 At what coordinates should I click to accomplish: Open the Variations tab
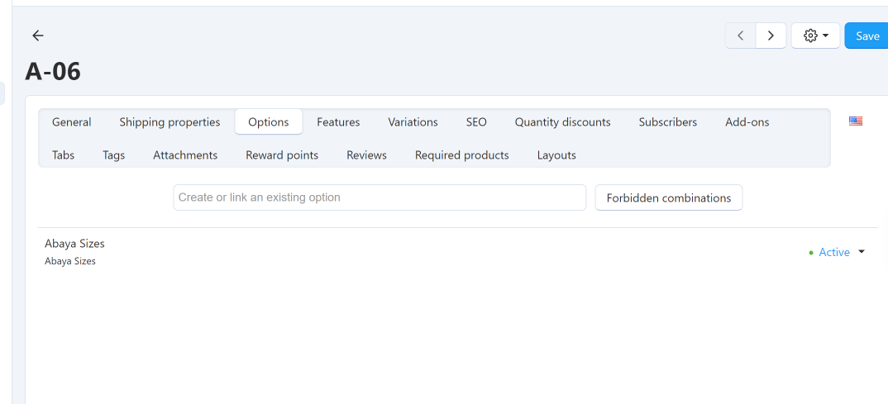click(413, 122)
